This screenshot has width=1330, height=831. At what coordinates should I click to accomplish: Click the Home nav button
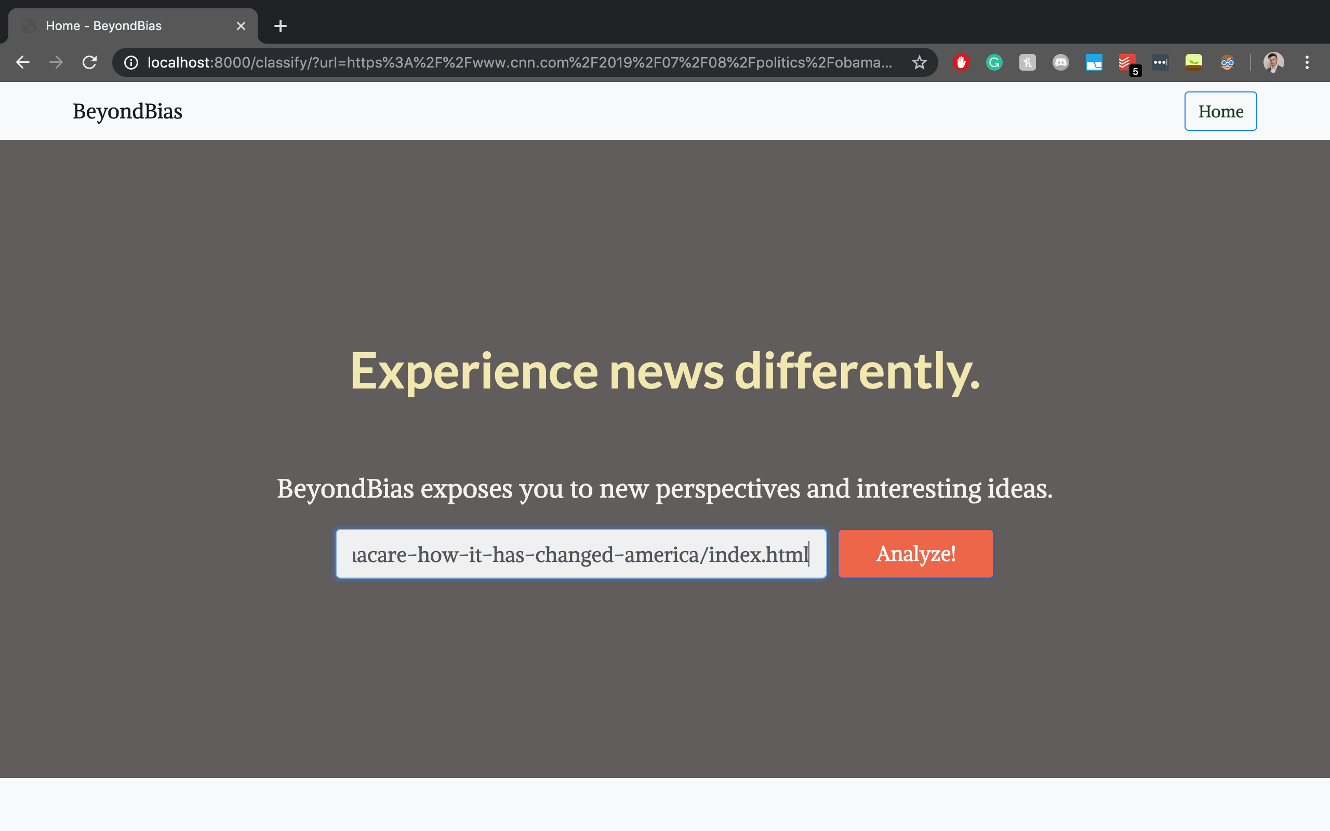point(1220,111)
